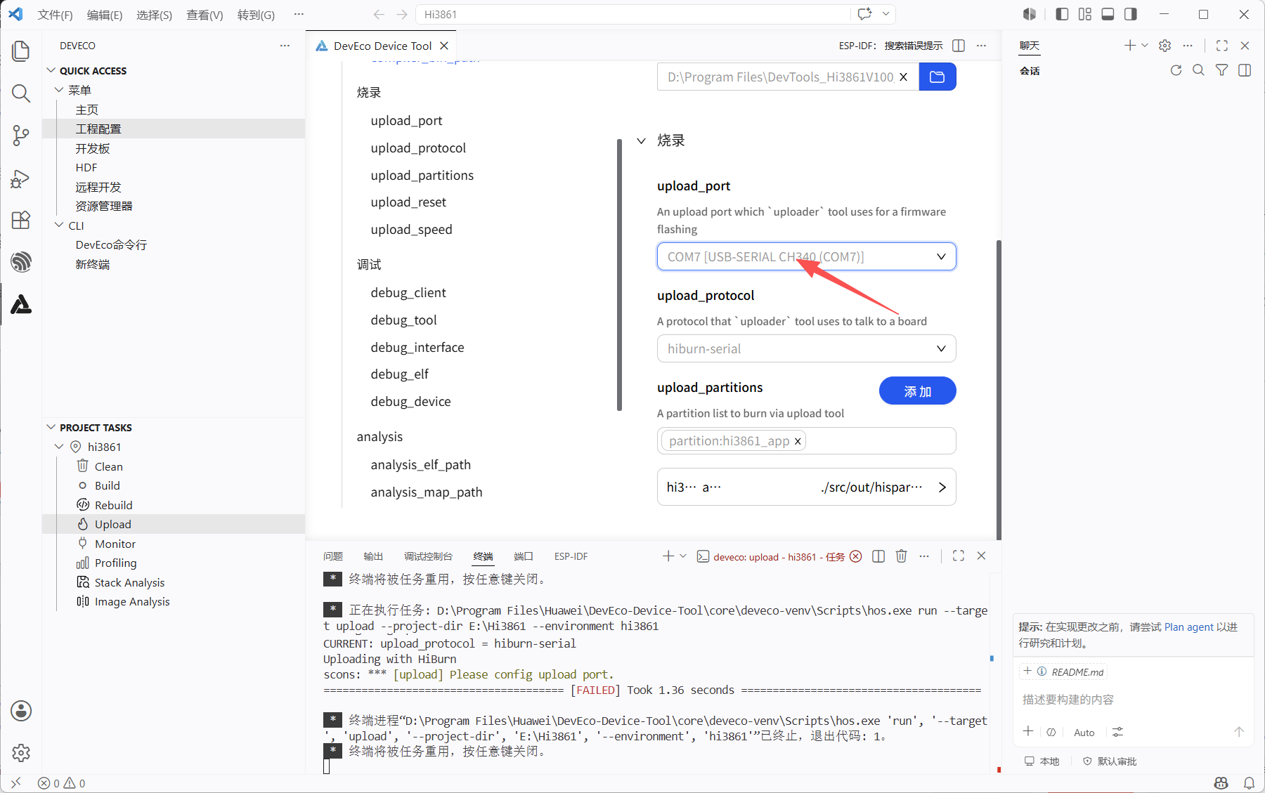Split the DevEco editor to the right
Screen dimensions: 1265x793
(x=959, y=46)
